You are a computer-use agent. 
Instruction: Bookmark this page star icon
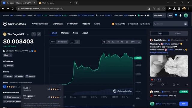pyautogui.click(x=163, y=9)
